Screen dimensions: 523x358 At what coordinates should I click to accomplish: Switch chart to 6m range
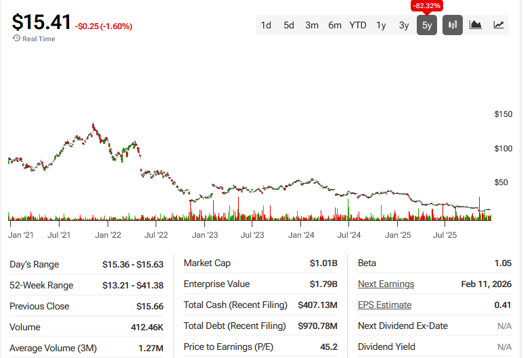335,25
